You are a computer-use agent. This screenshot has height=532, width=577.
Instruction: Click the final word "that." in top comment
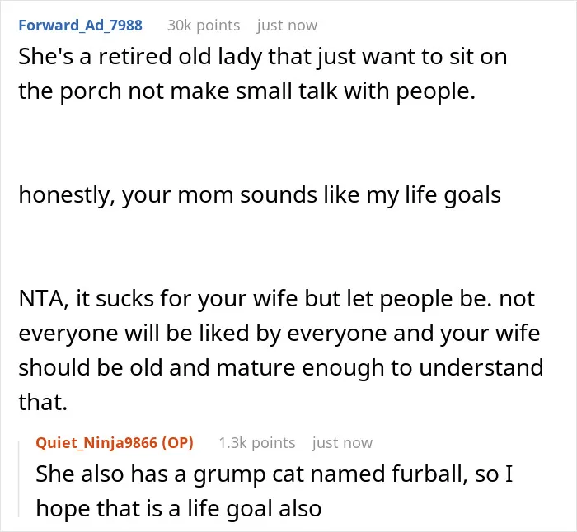coord(43,402)
